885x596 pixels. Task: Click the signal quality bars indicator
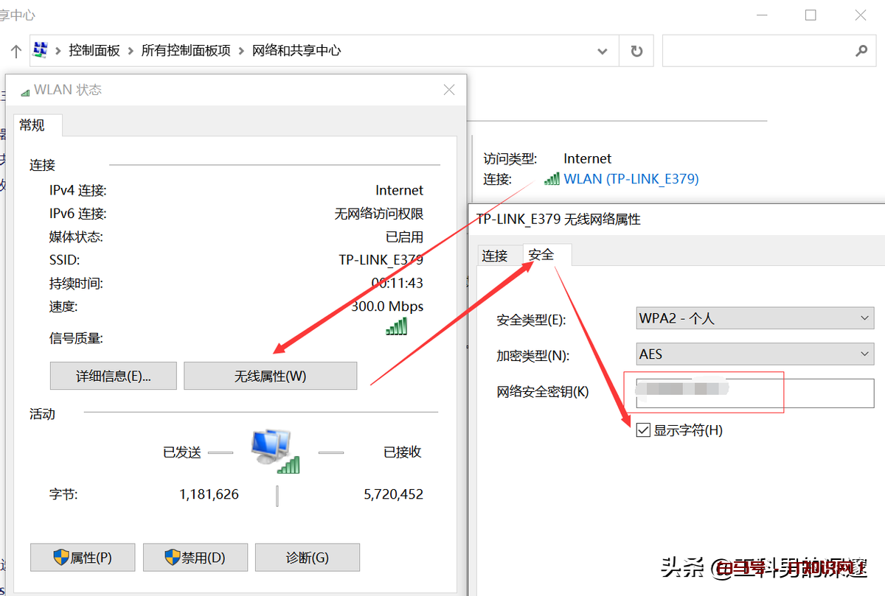tap(396, 326)
